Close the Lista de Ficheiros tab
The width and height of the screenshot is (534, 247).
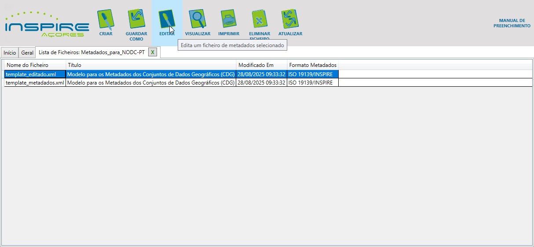tap(153, 52)
